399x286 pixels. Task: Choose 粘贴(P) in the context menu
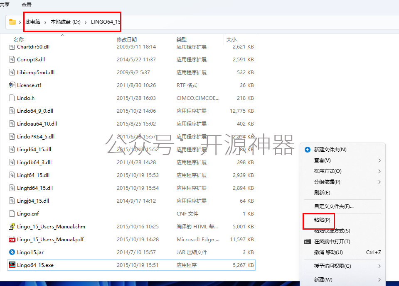322,220
